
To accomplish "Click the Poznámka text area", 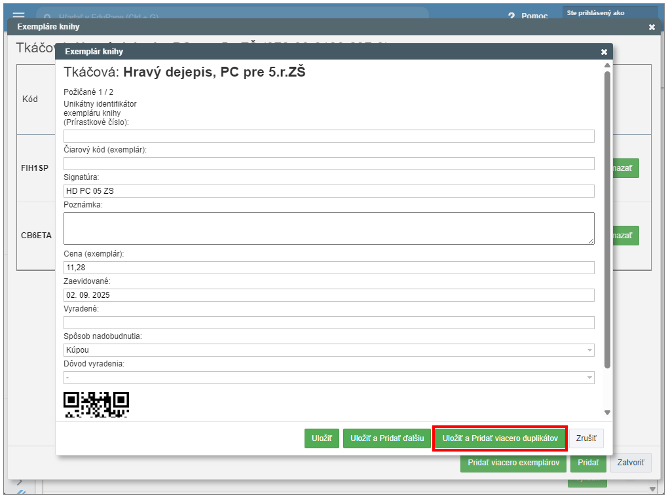I will 329,228.
